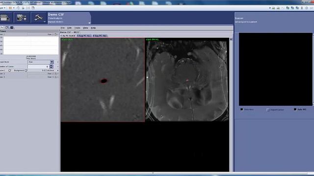Select the magnitude brain image viewport
The width and height of the screenshot is (314, 176).
point(187,80)
